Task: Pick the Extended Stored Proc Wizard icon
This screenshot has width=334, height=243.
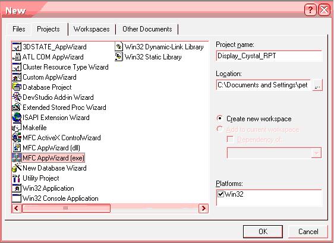Action: point(17,108)
